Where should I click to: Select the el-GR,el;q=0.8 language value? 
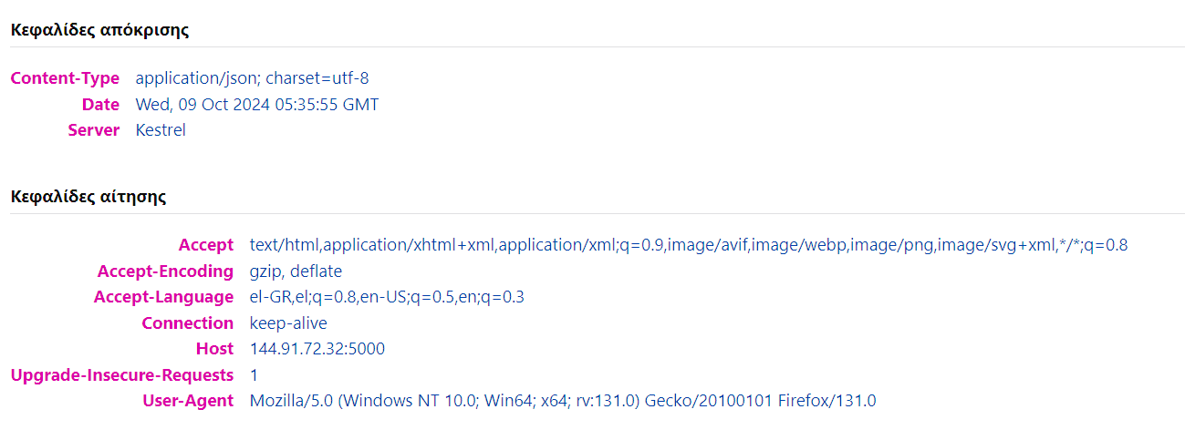pos(387,297)
